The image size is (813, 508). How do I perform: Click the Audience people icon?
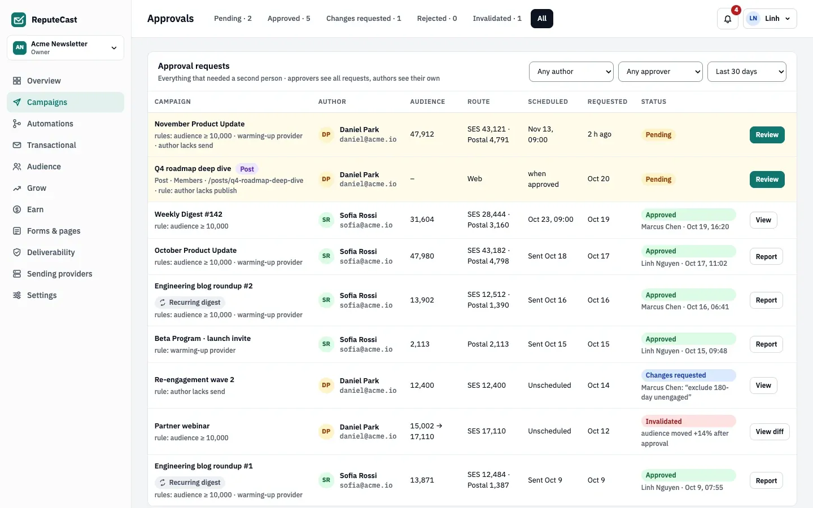click(17, 167)
